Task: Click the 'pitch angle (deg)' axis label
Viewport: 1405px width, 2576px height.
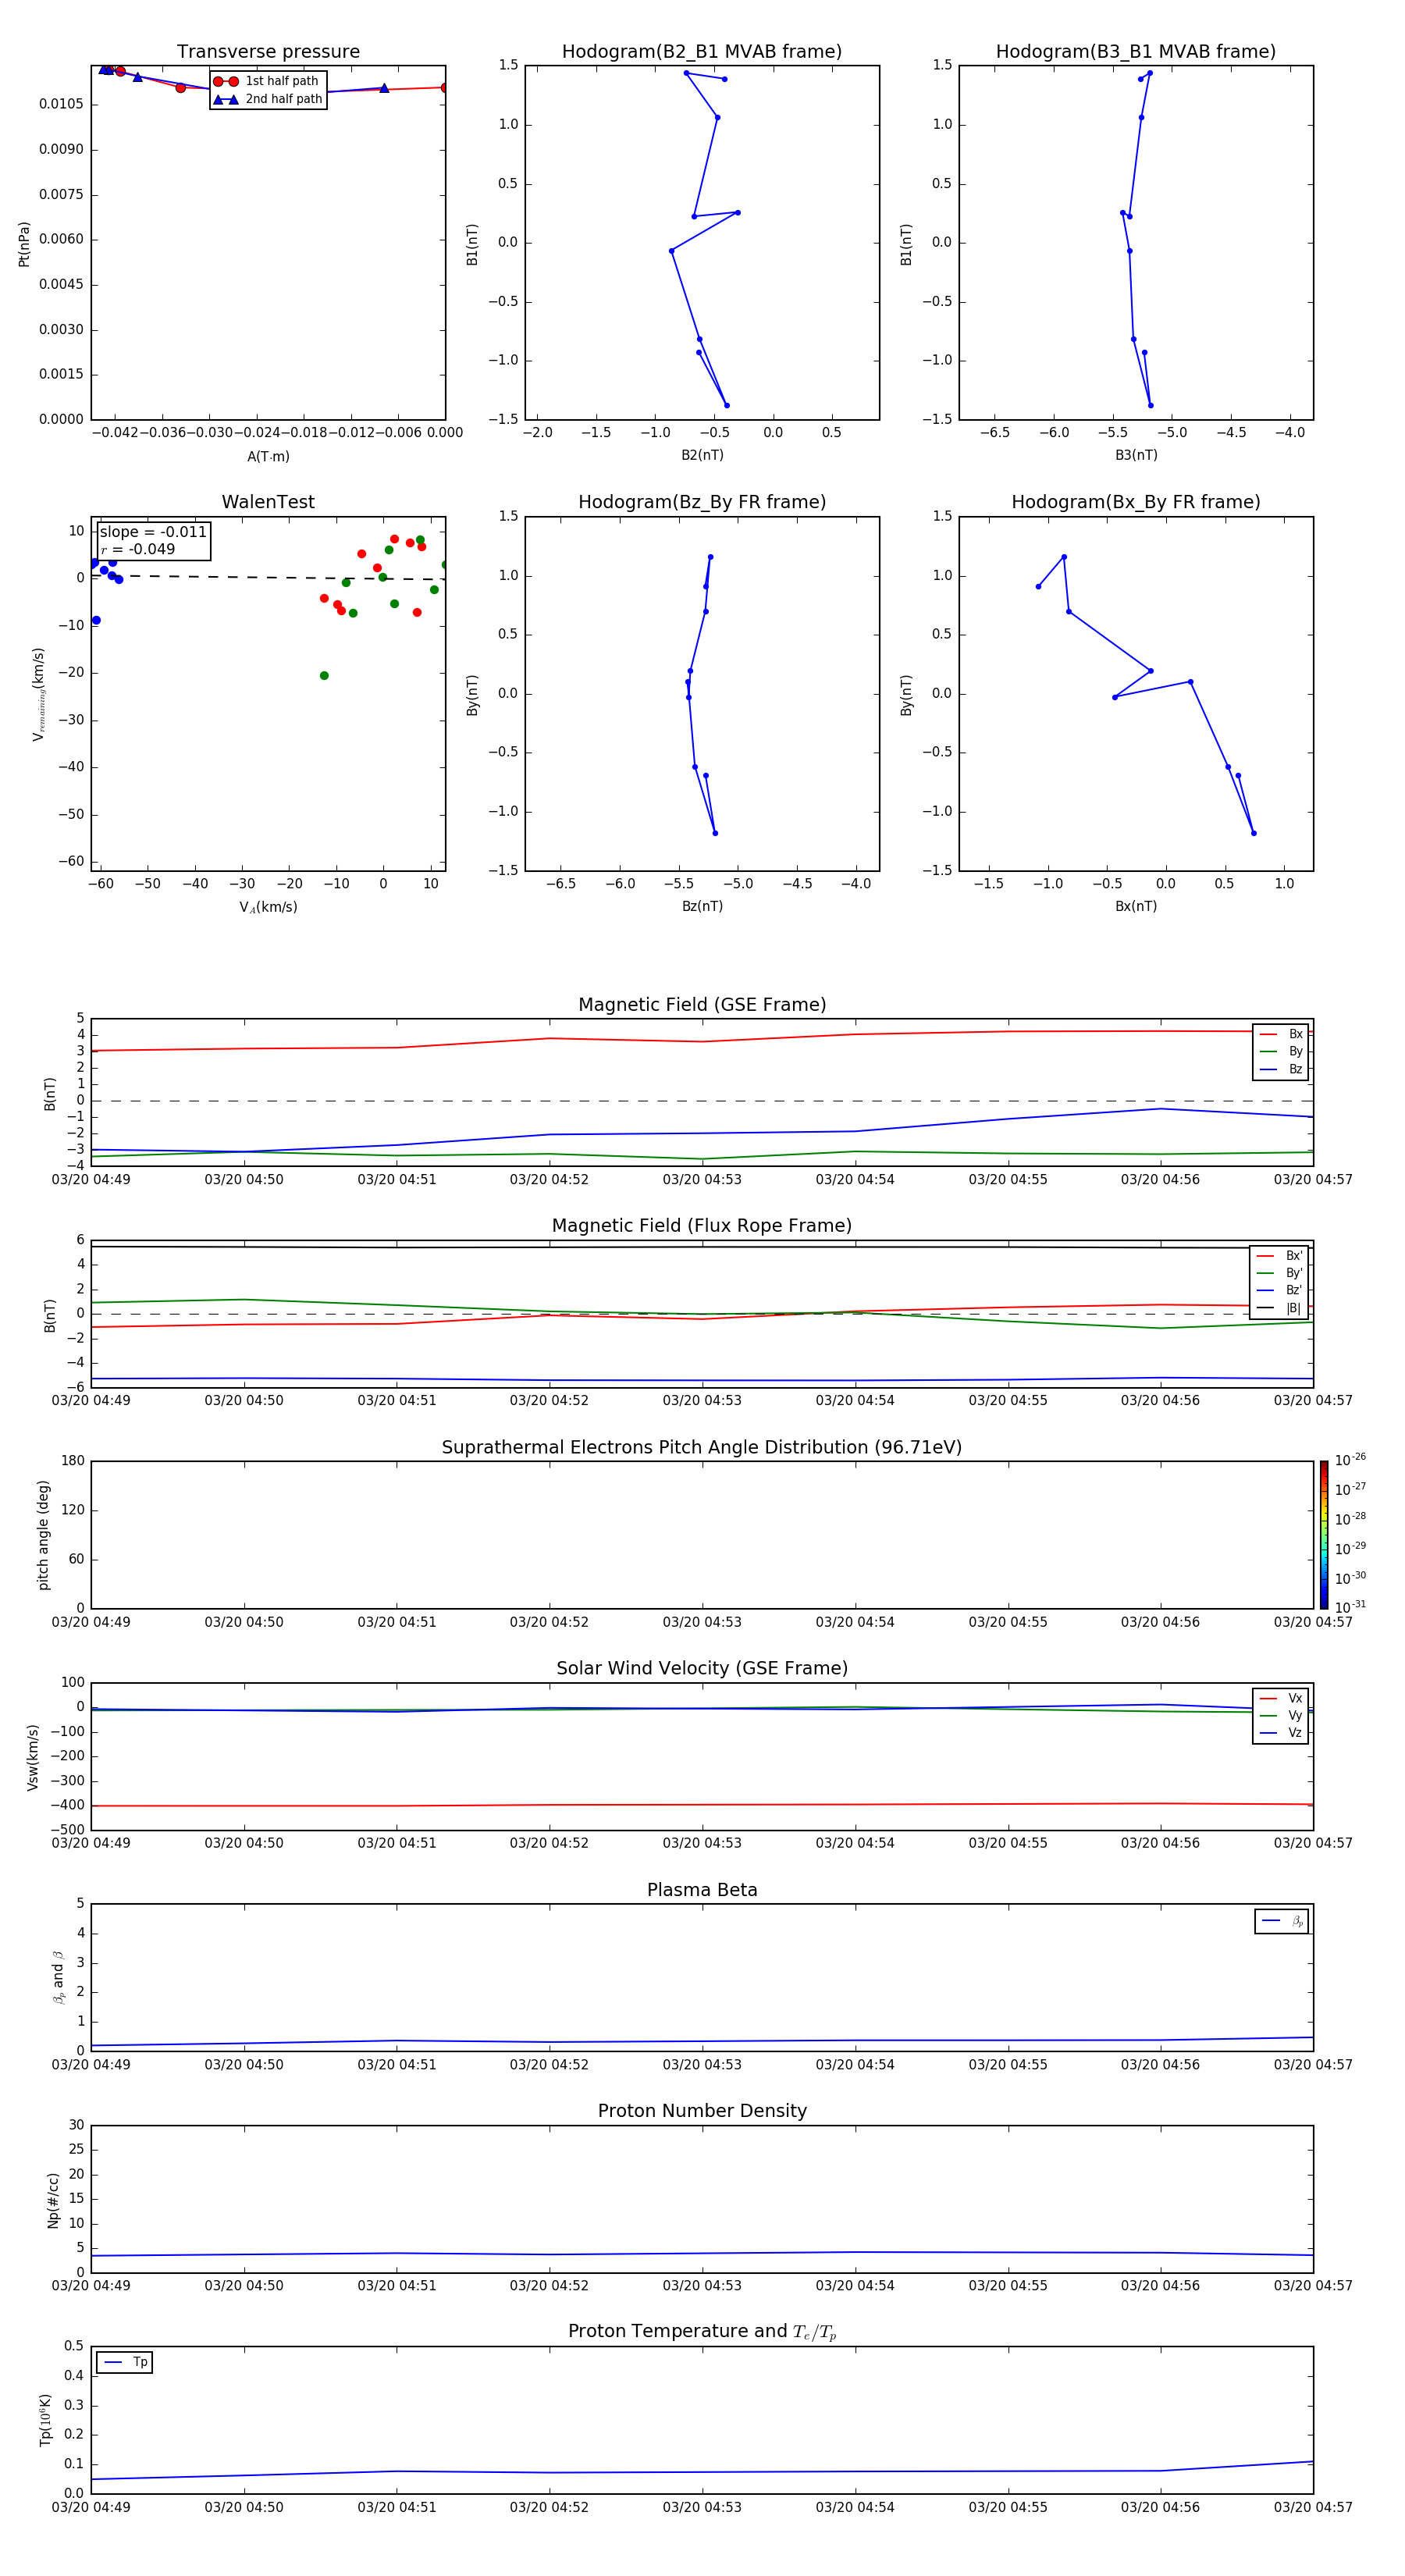Action: pos(43,1535)
